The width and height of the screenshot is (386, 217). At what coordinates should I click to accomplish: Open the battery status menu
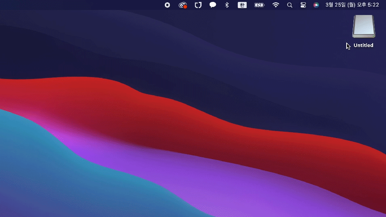tap(259, 5)
